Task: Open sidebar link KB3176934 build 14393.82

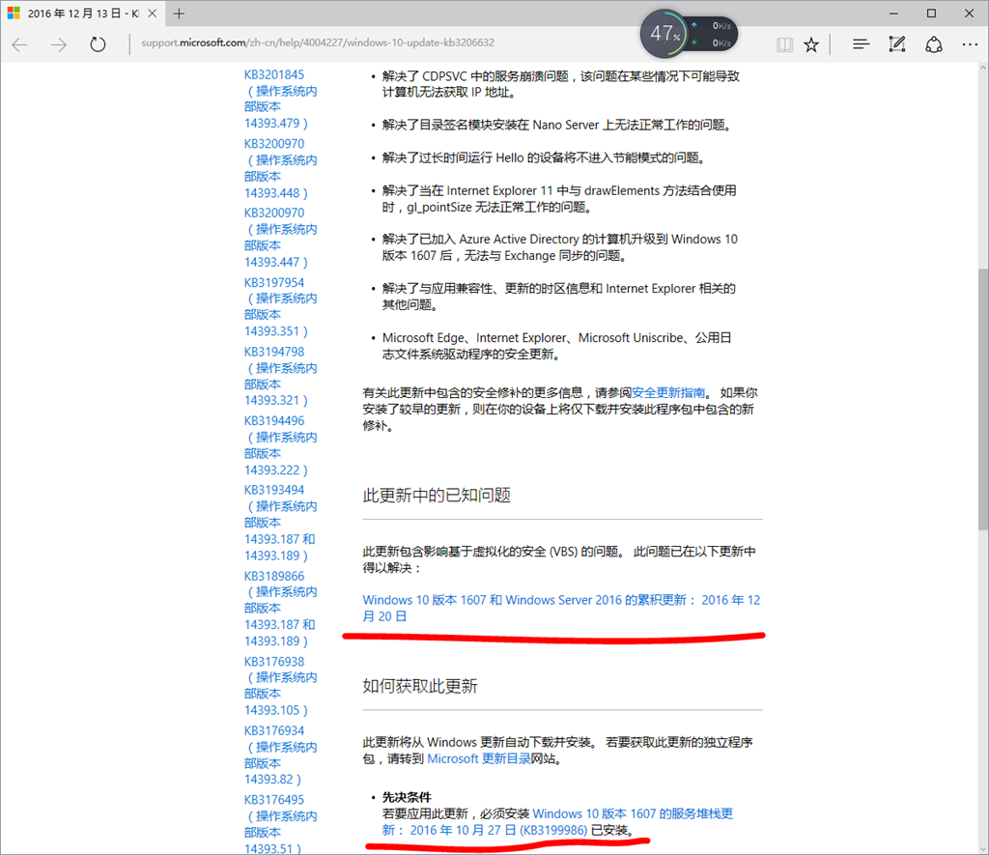Action: point(281,755)
